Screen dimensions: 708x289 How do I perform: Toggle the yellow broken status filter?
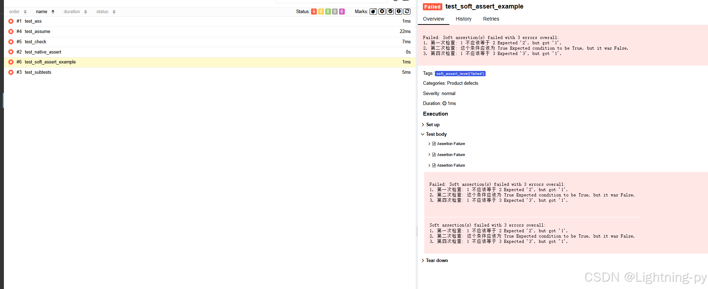coord(321,11)
